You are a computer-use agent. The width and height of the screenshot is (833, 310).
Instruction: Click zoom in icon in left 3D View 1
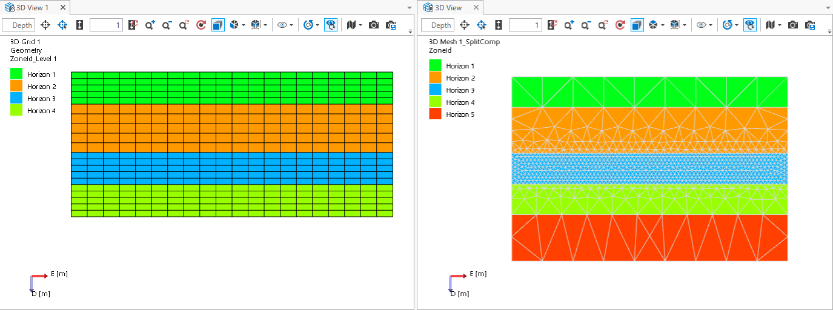pos(149,25)
